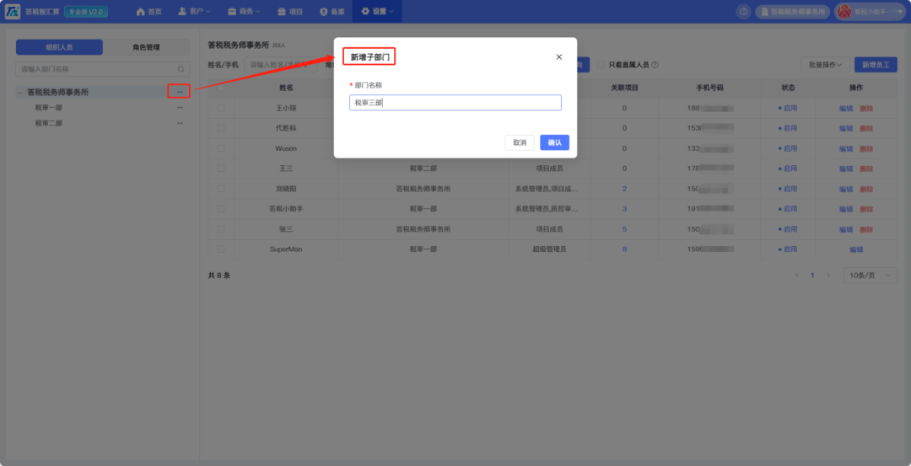Click the 关联项目 column header
The height and width of the screenshot is (466, 911).
(x=624, y=88)
